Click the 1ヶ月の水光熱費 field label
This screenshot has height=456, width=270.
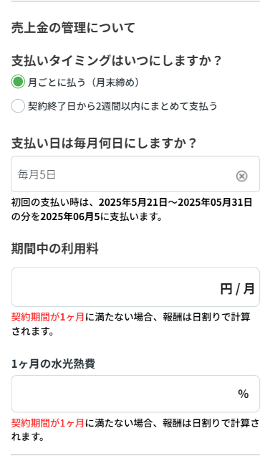point(53,364)
